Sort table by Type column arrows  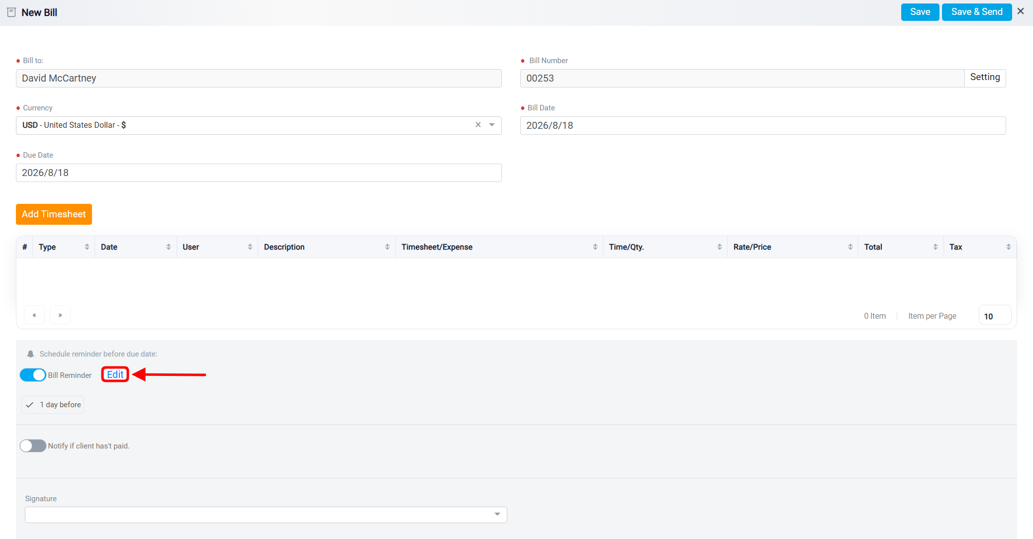[x=87, y=247]
